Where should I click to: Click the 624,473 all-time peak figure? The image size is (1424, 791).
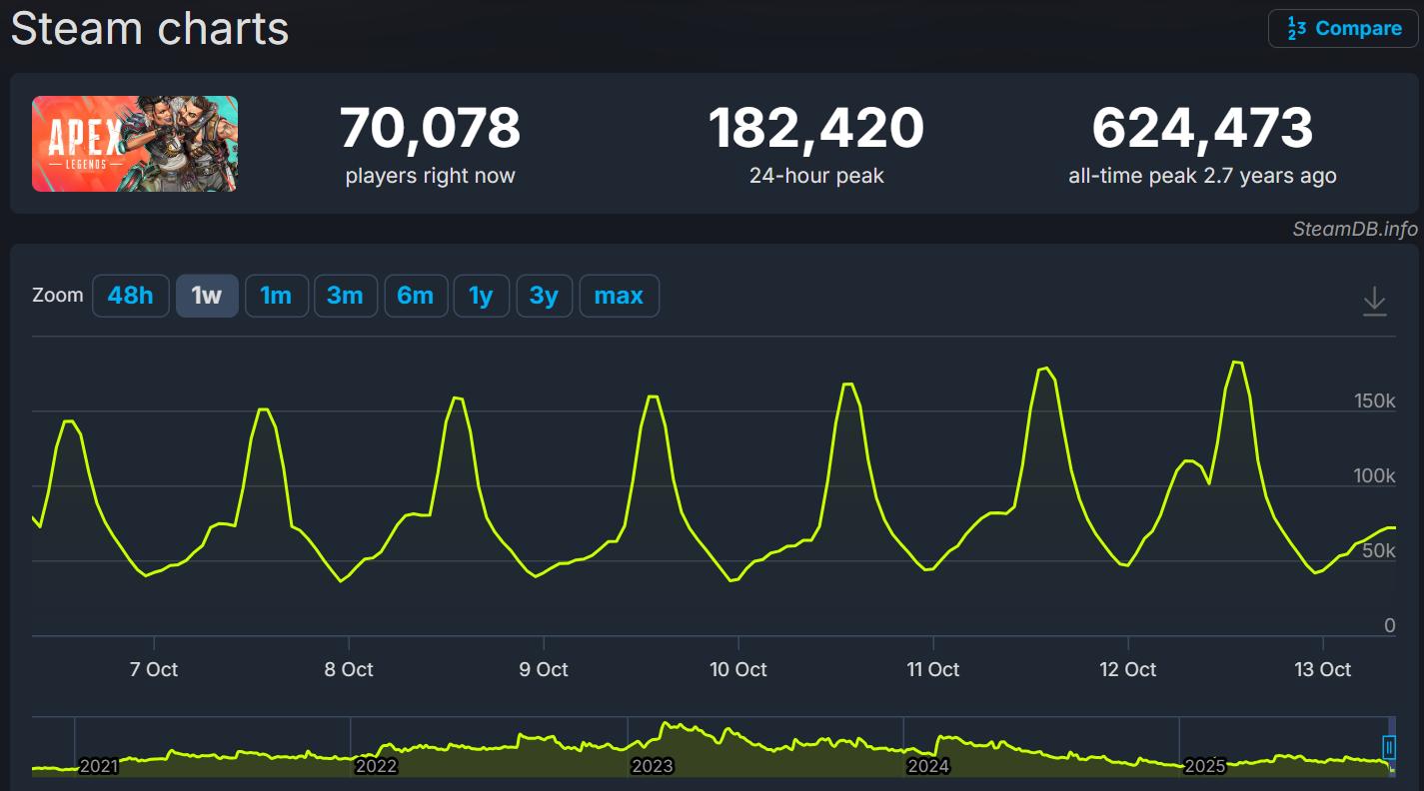1202,129
